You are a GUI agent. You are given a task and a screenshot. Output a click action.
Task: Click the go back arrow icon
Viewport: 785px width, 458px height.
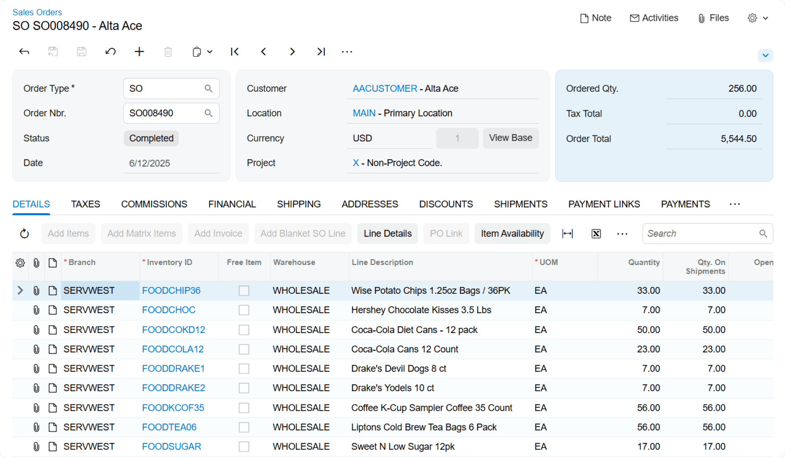coord(24,52)
